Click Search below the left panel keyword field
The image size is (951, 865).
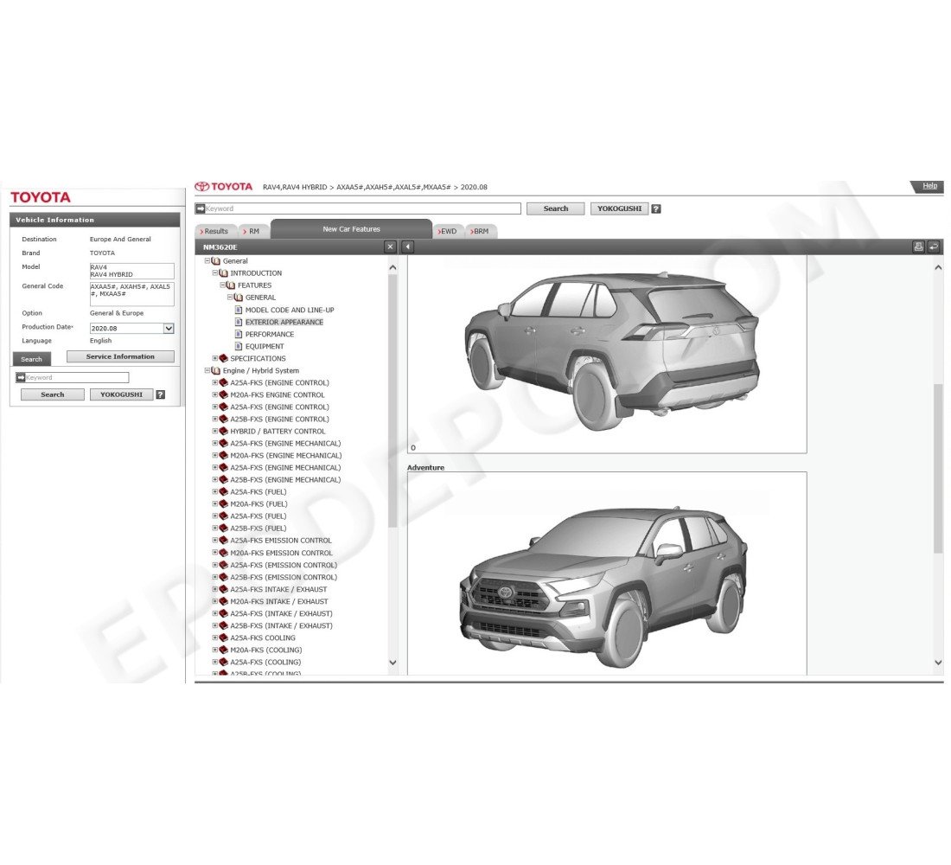(52, 394)
